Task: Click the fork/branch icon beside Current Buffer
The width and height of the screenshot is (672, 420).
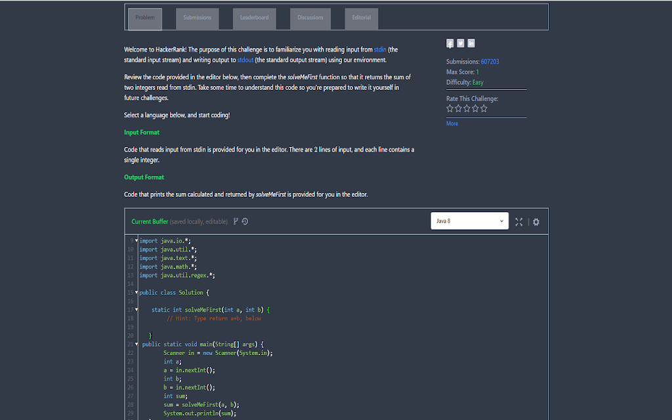Action: 236,222
